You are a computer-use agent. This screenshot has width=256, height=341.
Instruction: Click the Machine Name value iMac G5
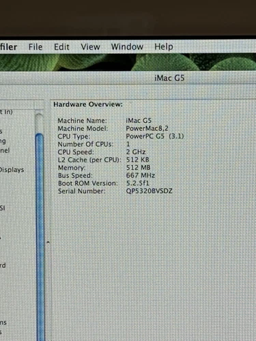139,121
